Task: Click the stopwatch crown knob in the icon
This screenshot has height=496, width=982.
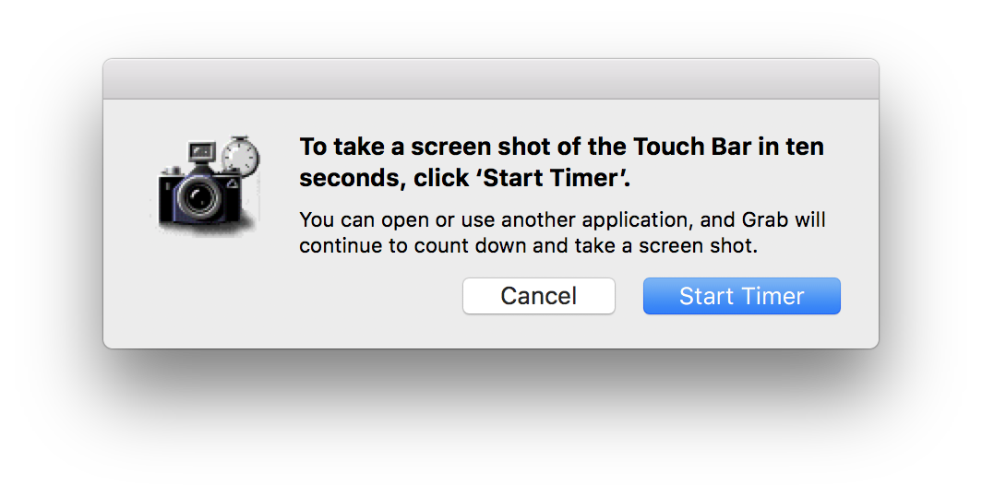Action: (241, 138)
